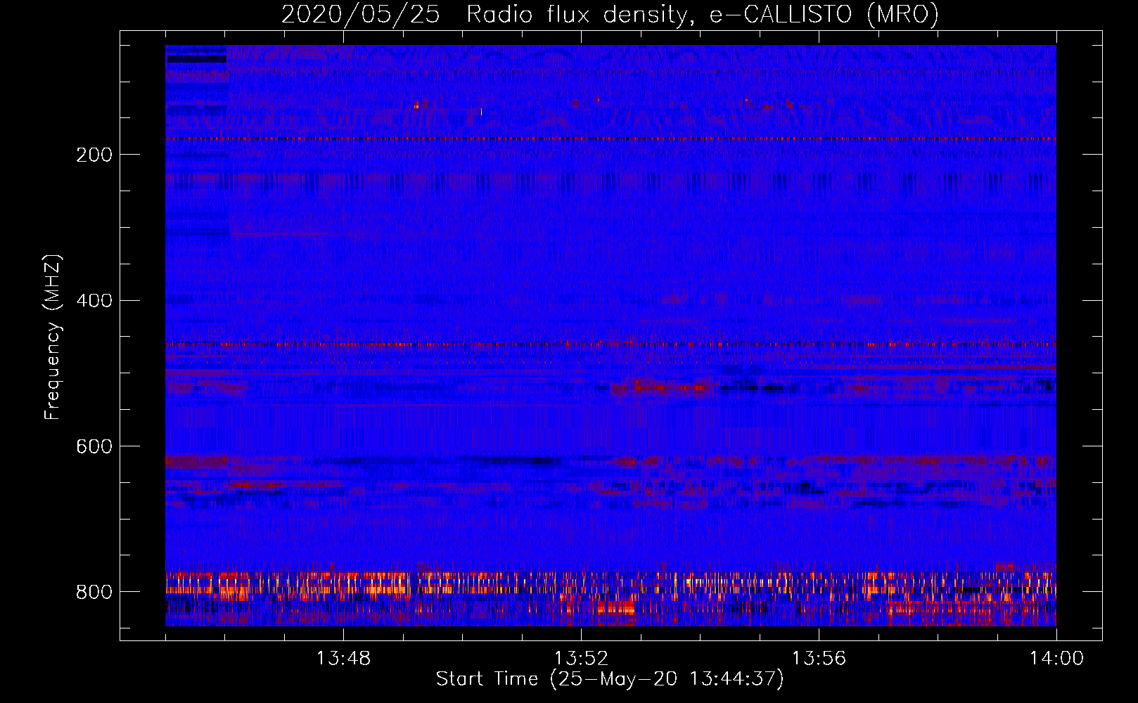Viewport: 1138px width, 703px height.
Task: Click the '13:52' time axis label
Action: point(581,659)
